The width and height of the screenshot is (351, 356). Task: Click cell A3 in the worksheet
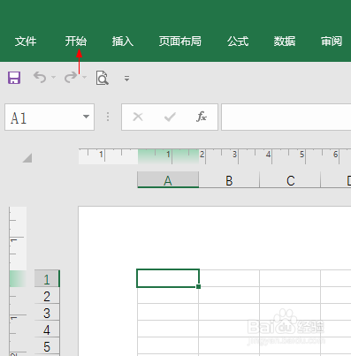[168, 312]
